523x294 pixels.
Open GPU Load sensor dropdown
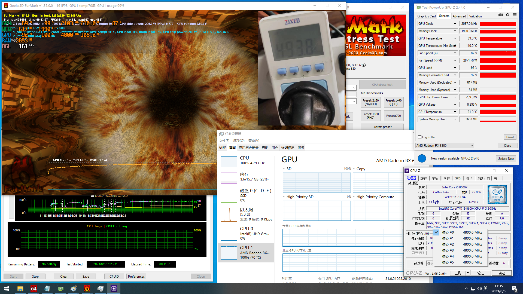pyautogui.click(x=455, y=68)
